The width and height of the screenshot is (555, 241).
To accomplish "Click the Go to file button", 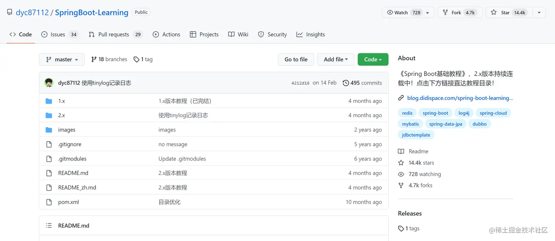I will (296, 59).
